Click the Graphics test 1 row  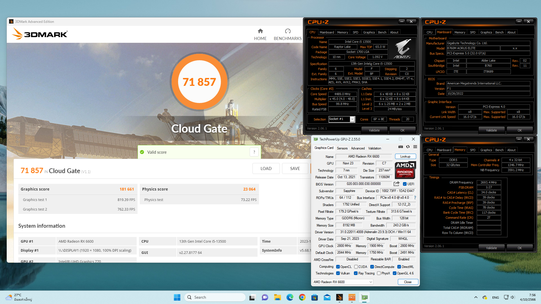78,200
